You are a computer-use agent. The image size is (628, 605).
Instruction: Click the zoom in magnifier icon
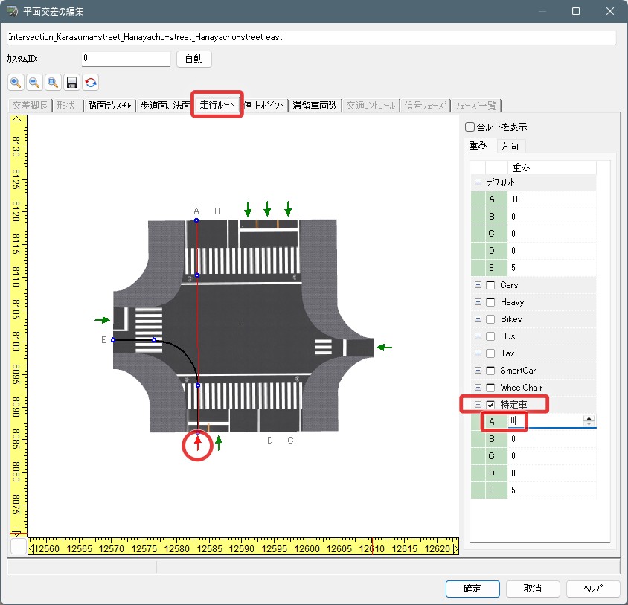pyautogui.click(x=16, y=82)
